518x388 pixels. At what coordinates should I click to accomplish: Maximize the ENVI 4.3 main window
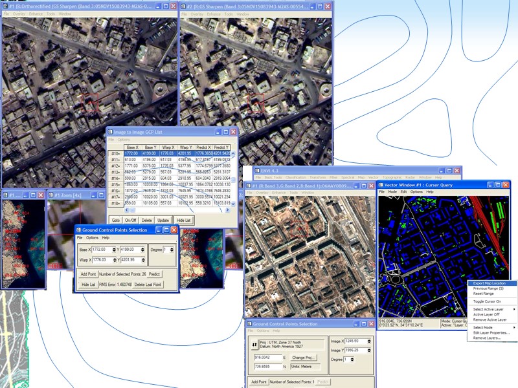point(449,171)
